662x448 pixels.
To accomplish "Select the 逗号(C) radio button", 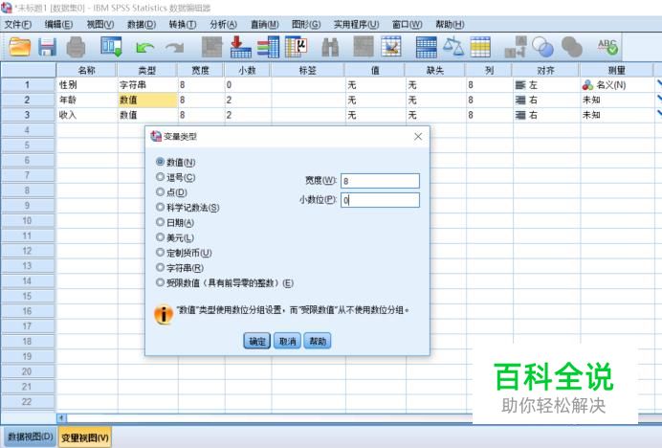I will tap(160, 177).
